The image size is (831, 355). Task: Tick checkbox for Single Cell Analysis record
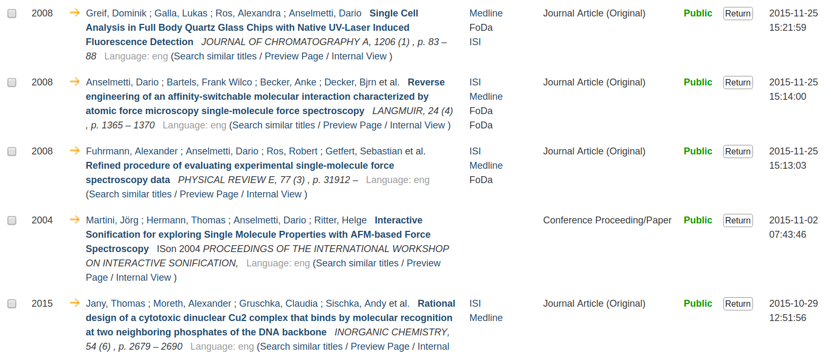(x=12, y=14)
